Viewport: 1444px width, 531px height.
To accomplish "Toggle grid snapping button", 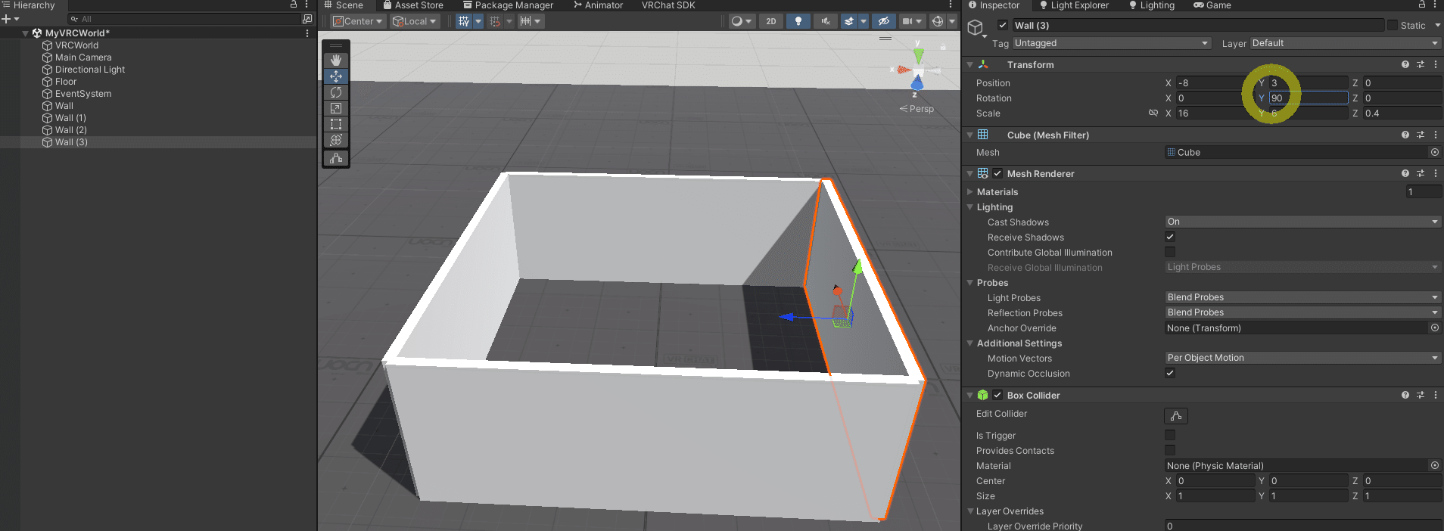I will (495, 21).
